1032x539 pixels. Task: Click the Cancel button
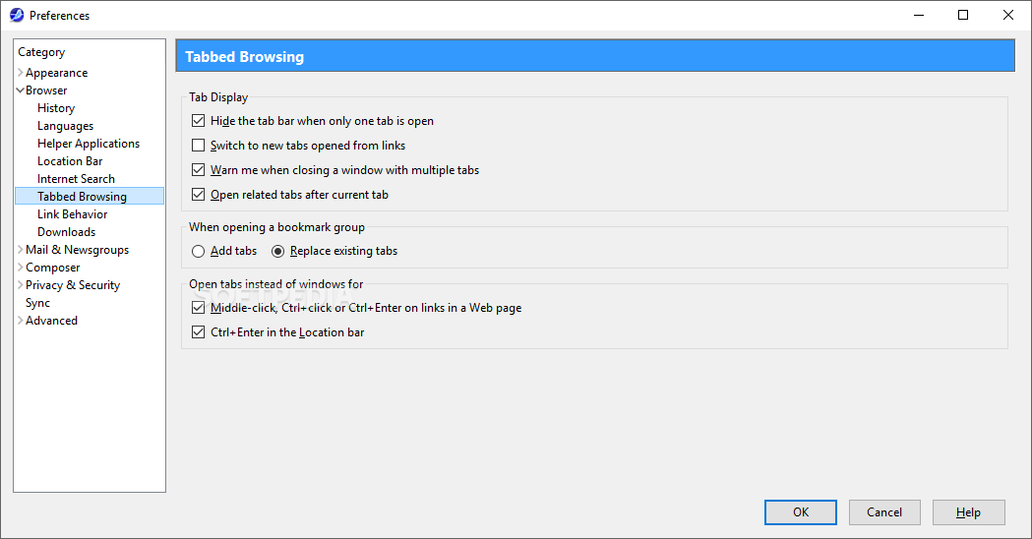[884, 512]
